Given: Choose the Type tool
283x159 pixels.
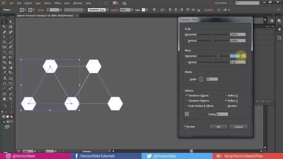Looking at the screenshot, I should click(x=4, y=37).
